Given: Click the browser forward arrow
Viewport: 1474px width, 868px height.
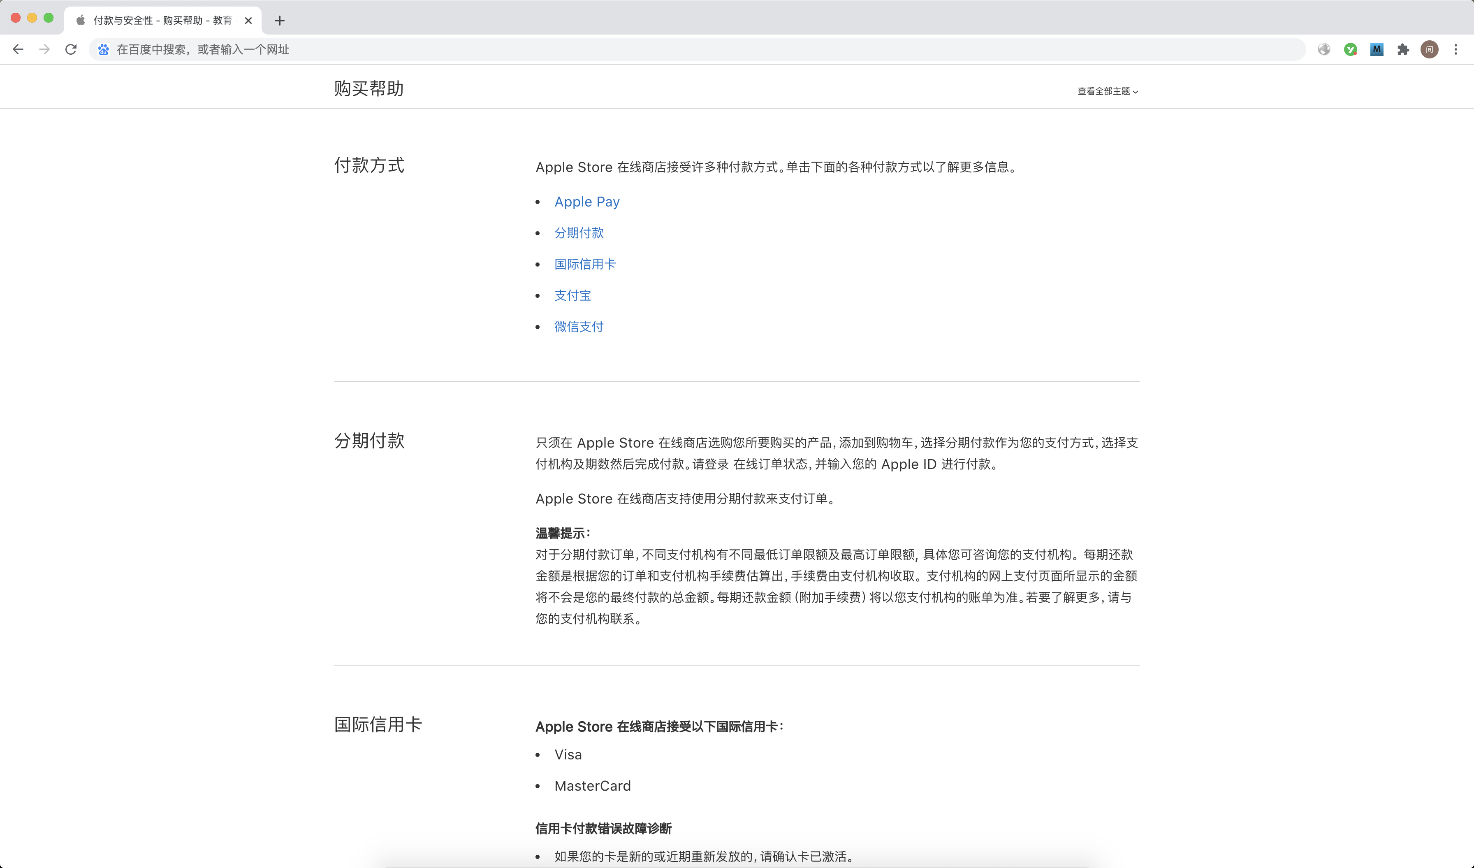Looking at the screenshot, I should tap(44, 50).
